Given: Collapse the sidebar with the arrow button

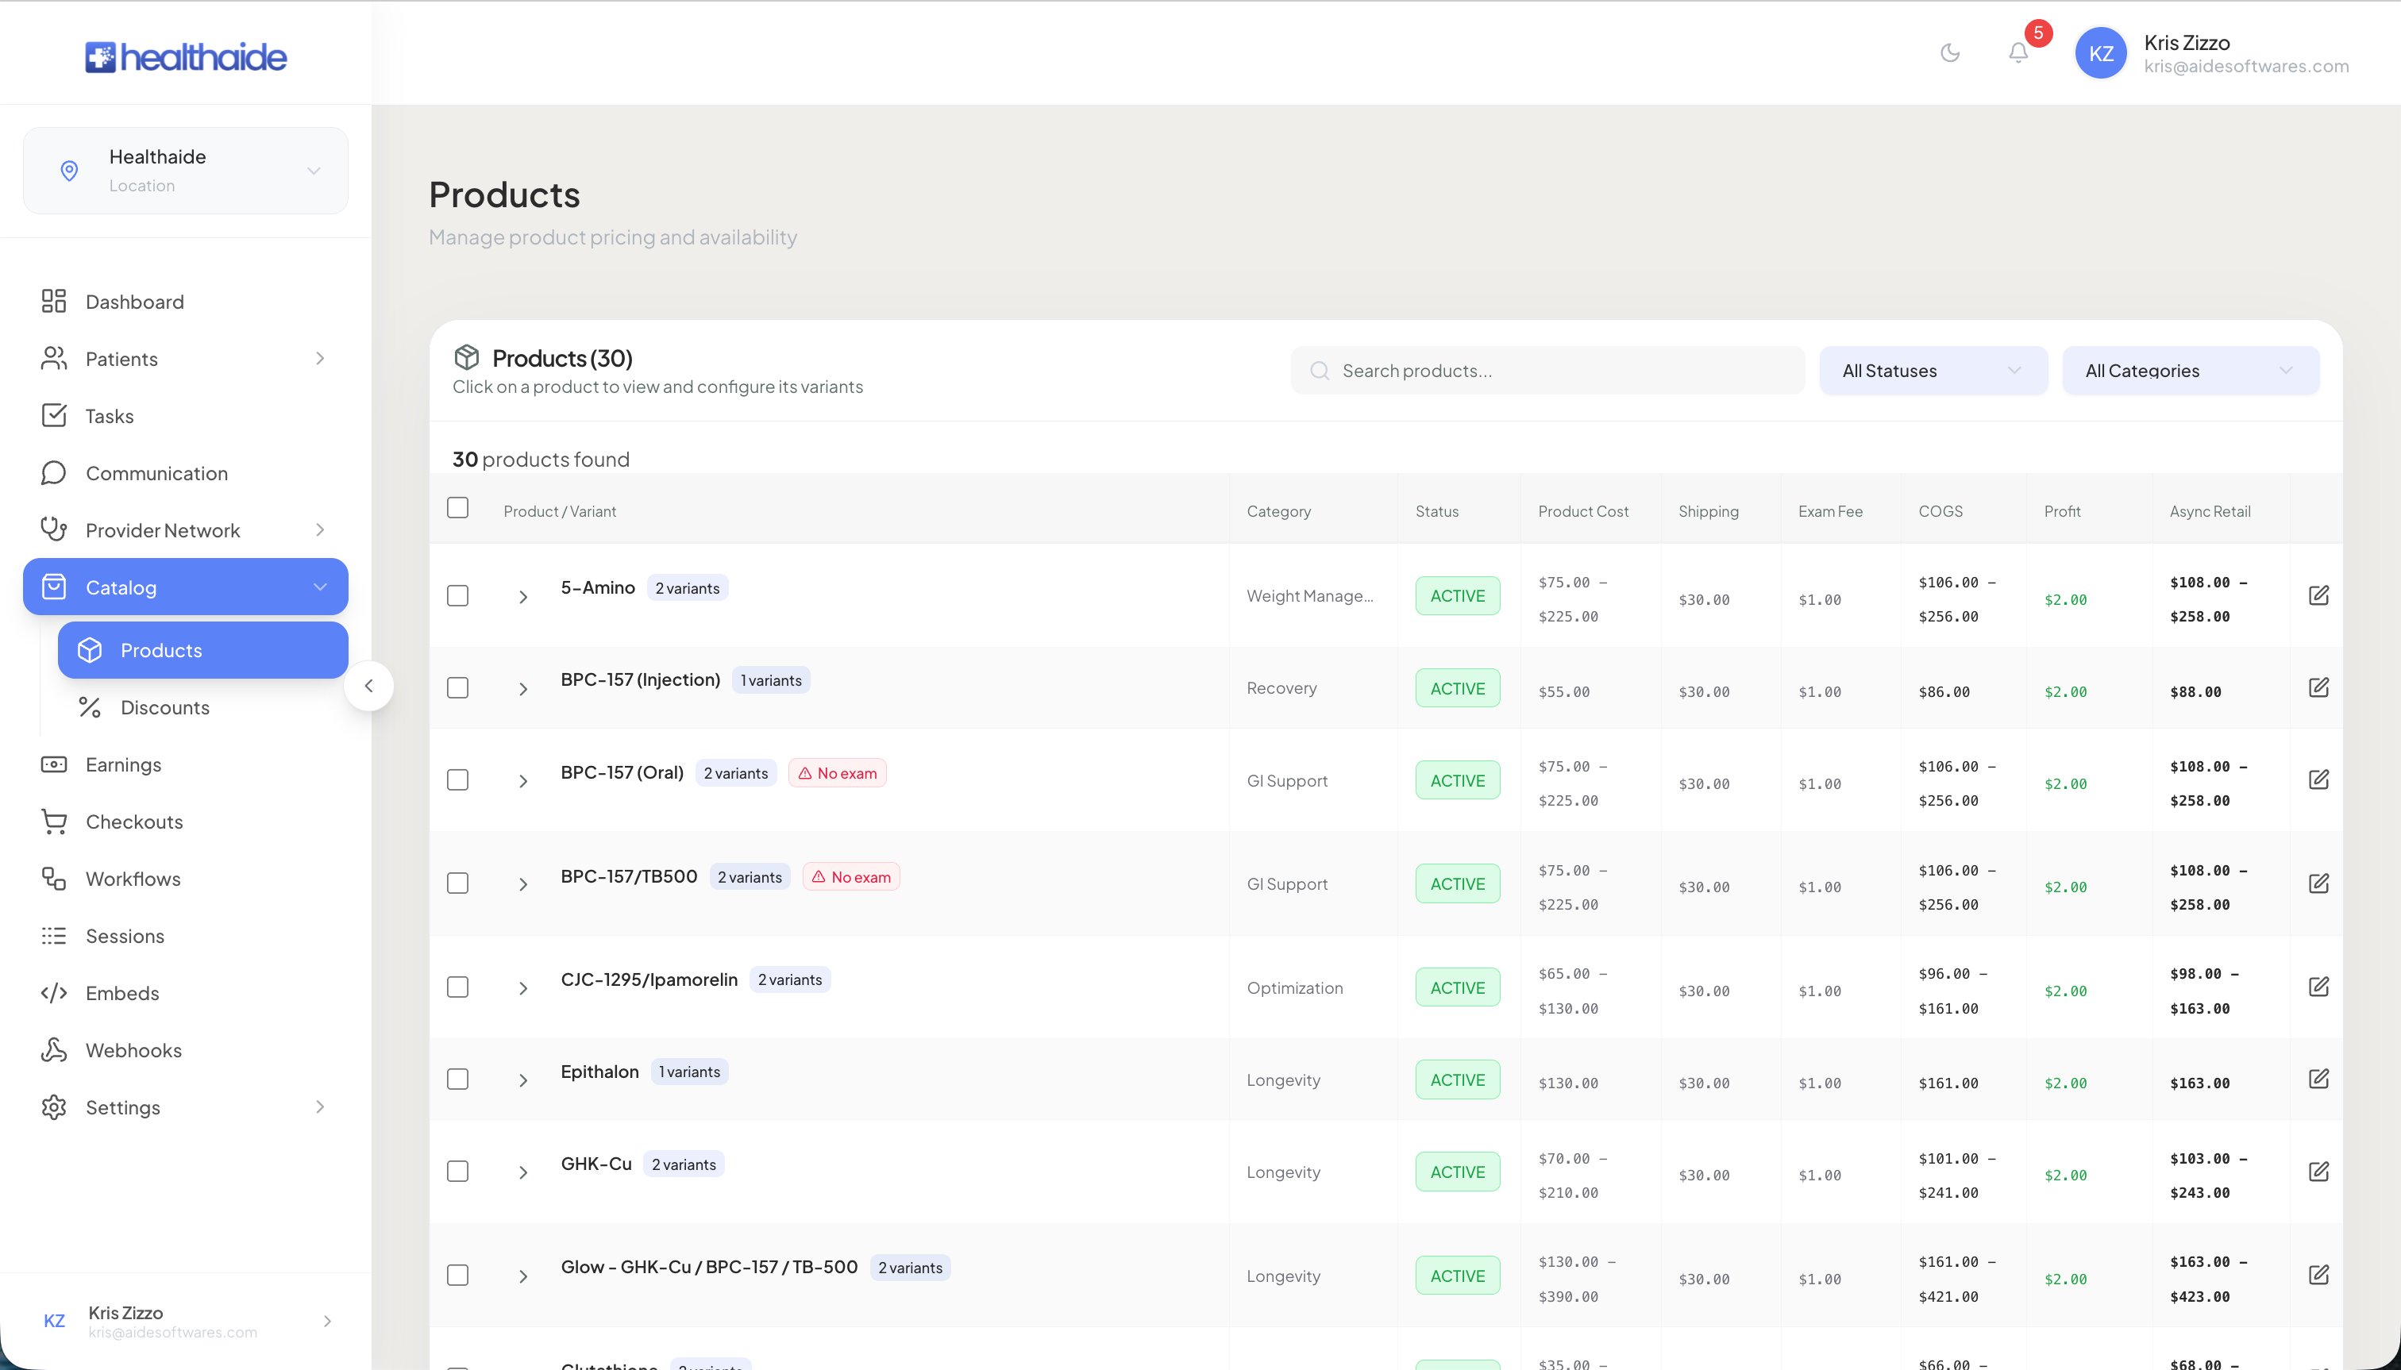Looking at the screenshot, I should tap(369, 686).
